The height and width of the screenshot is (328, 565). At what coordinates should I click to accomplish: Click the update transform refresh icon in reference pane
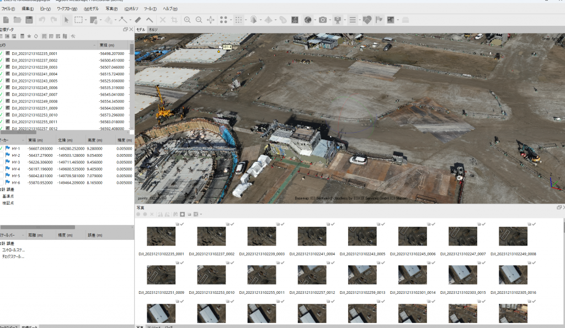coord(36,36)
